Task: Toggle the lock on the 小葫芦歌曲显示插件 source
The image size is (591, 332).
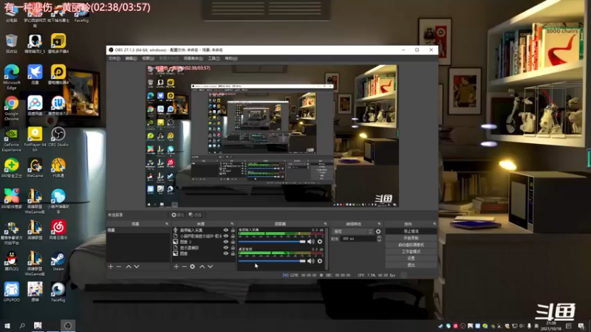Action: [x=233, y=236]
